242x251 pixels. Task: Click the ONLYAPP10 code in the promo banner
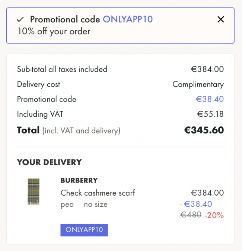click(x=128, y=19)
